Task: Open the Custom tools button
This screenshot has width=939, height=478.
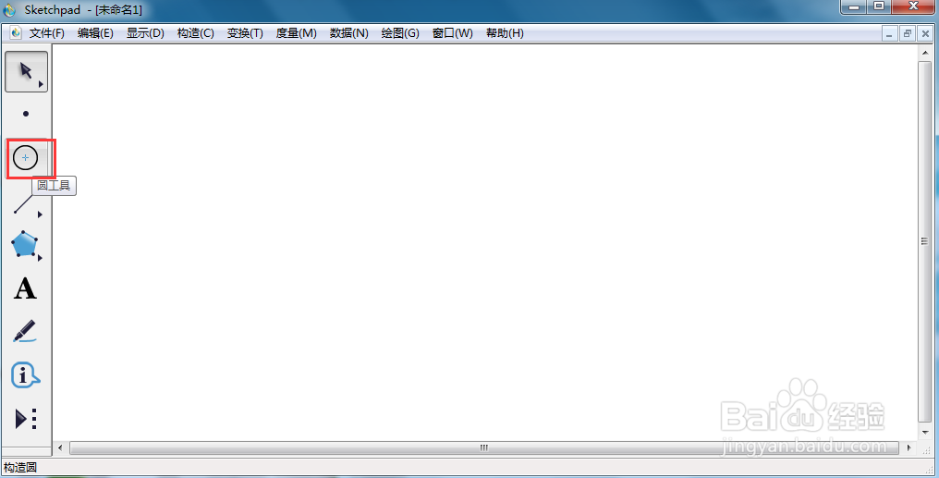Action: tap(26, 419)
